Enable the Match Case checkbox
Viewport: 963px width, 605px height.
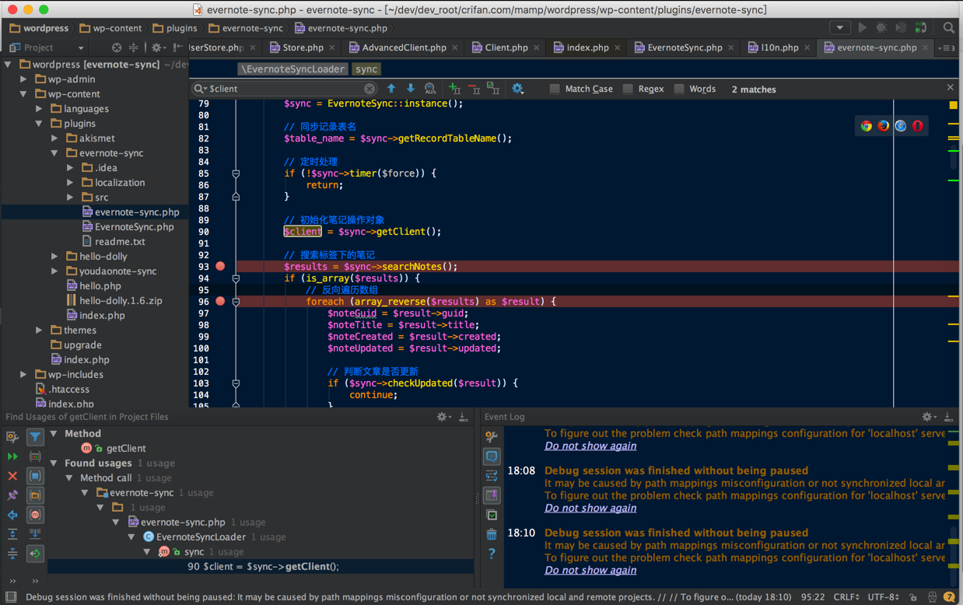(x=555, y=89)
